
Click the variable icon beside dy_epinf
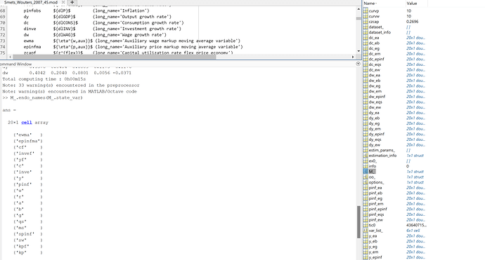[x=366, y=134]
